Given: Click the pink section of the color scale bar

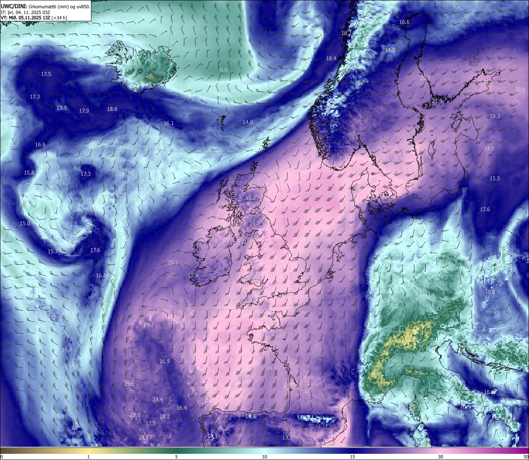Looking at the screenshot, I should [442, 451].
